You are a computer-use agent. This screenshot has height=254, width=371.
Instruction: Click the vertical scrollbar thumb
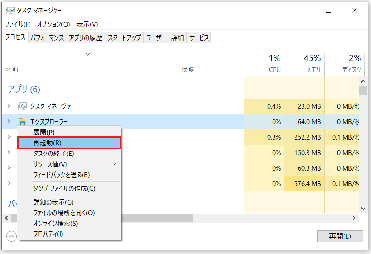coord(363,90)
